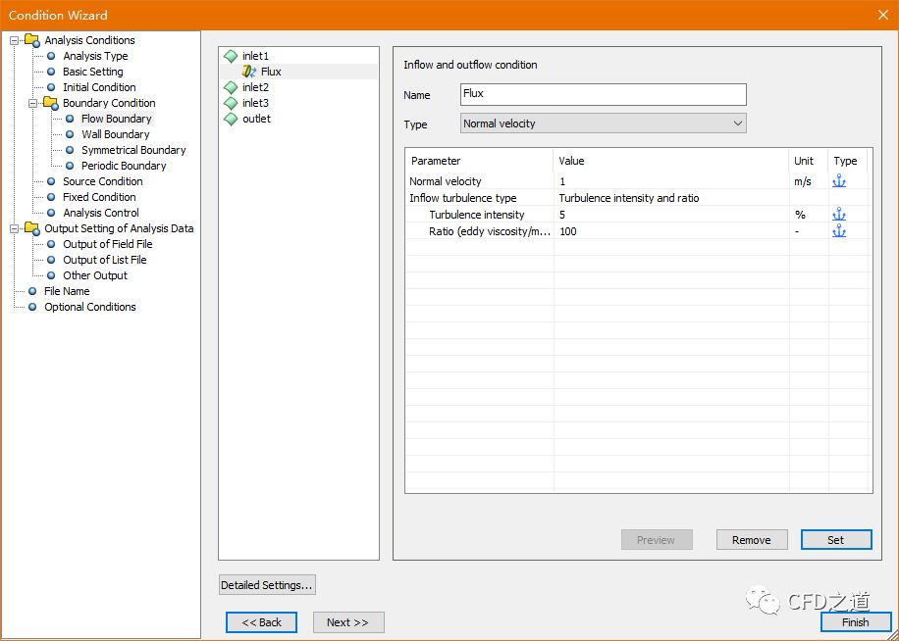Go to Initial Condition page

tap(99, 87)
